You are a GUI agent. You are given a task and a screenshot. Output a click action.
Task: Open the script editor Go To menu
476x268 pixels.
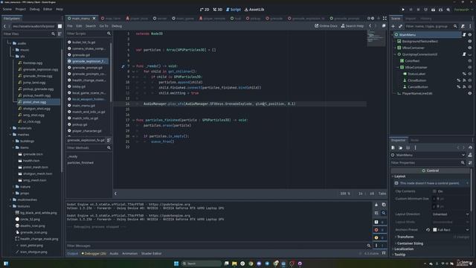(103, 26)
